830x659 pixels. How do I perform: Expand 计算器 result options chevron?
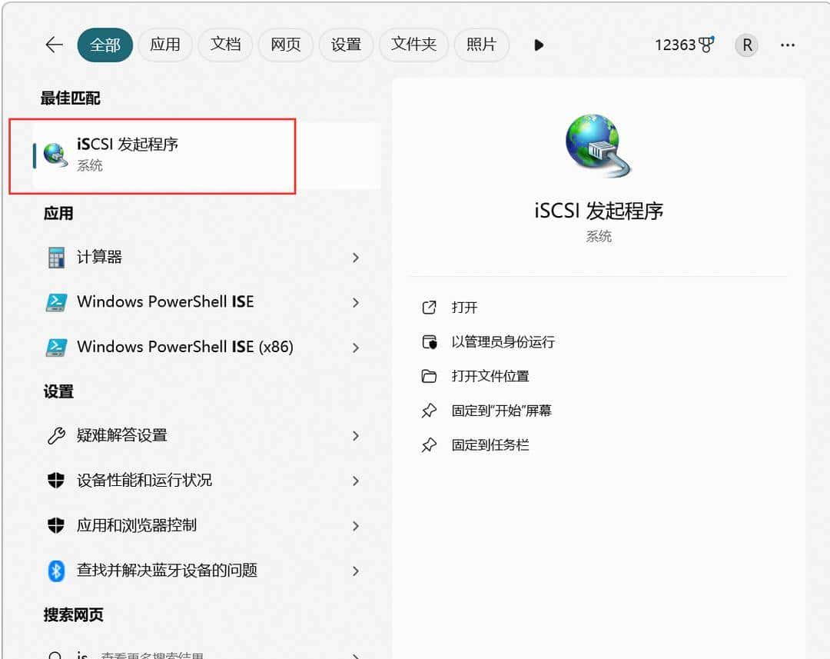tap(355, 258)
